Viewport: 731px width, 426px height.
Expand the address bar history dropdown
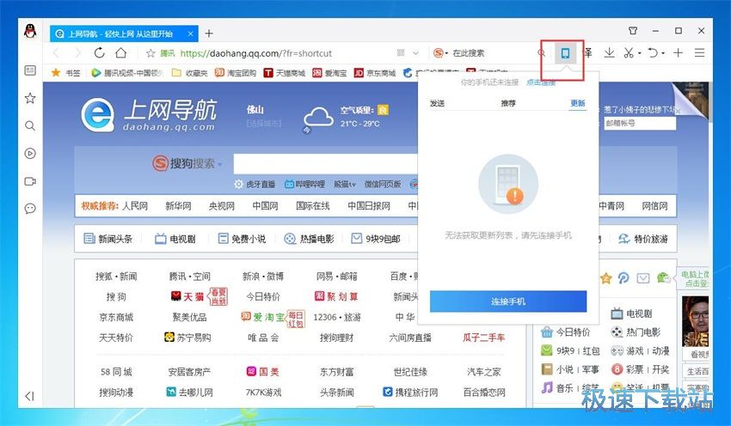click(416, 53)
